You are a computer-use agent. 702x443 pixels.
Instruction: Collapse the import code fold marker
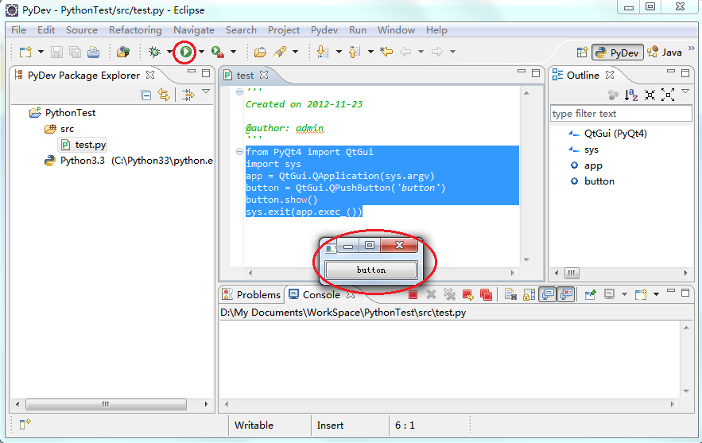[239, 152]
